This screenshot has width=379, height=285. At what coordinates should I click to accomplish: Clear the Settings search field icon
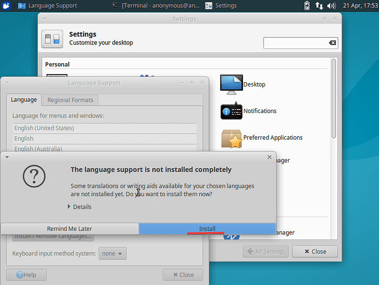click(x=332, y=43)
